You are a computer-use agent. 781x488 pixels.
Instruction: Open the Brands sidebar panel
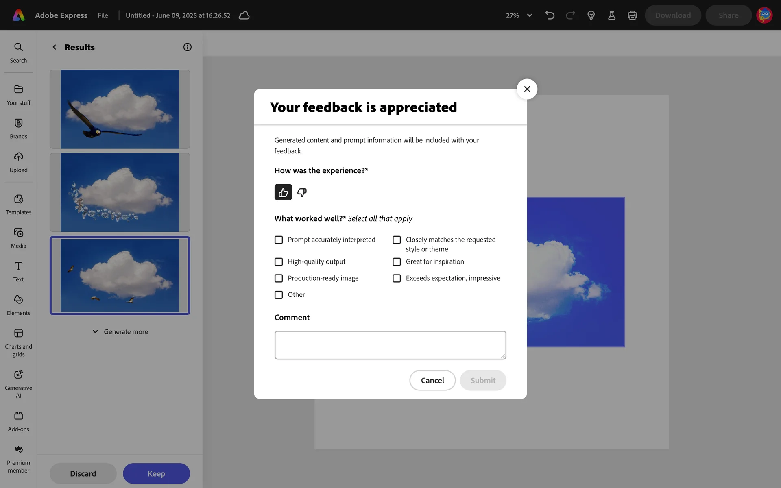[18, 129]
